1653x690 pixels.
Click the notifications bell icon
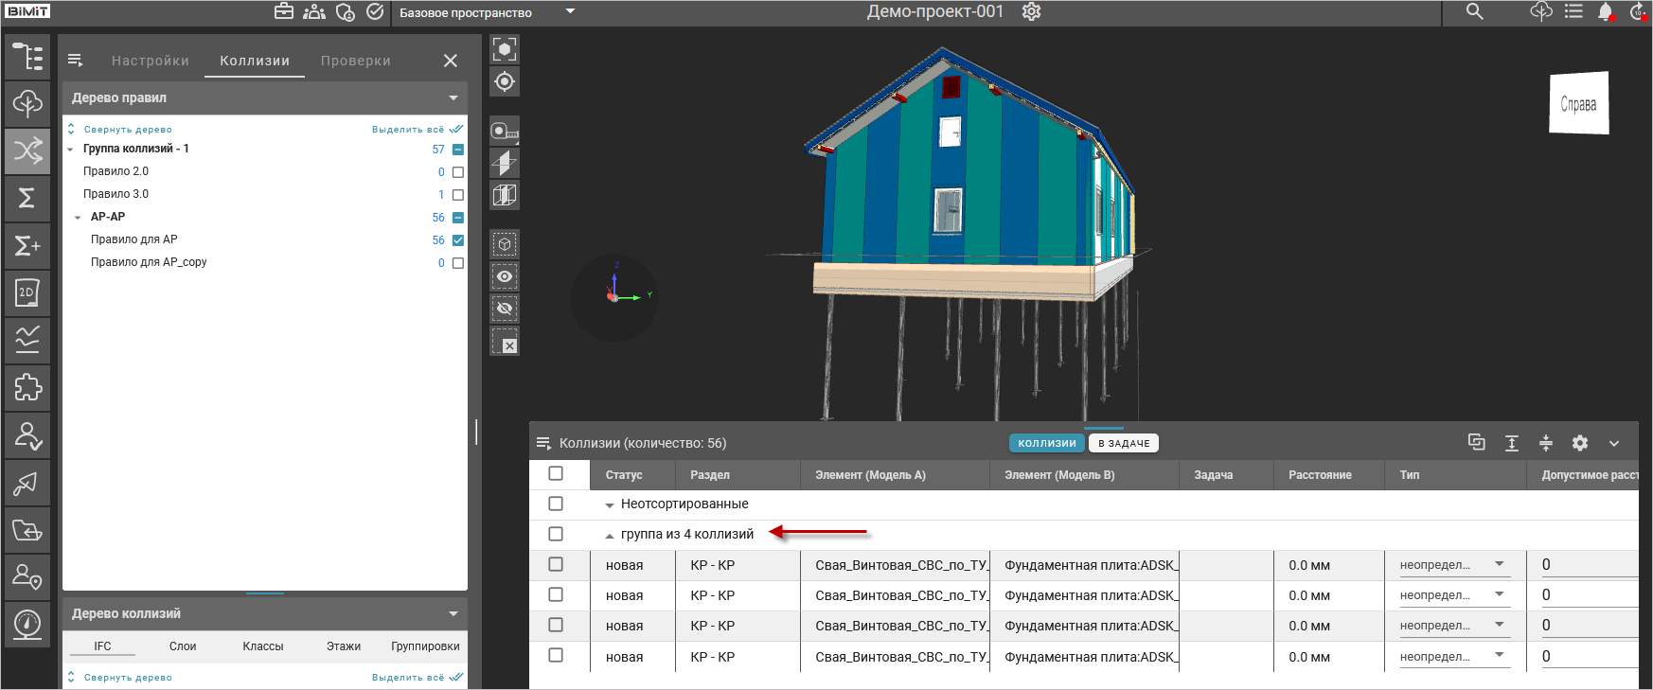[1605, 11]
